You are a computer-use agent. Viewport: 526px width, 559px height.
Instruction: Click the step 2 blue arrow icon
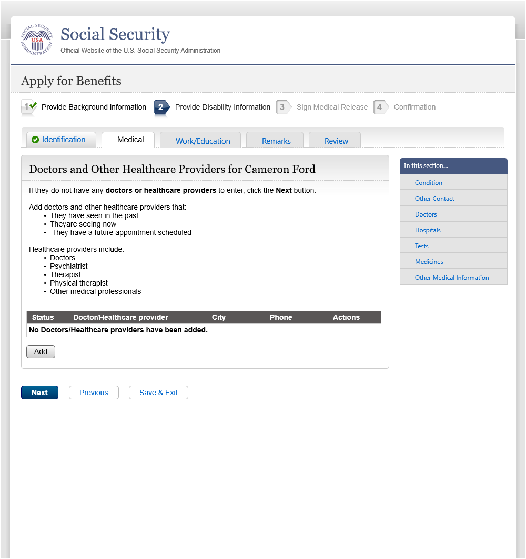162,107
